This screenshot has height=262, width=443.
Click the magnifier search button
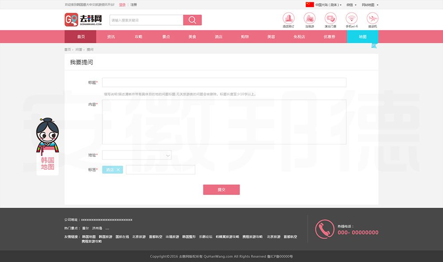coord(192,20)
